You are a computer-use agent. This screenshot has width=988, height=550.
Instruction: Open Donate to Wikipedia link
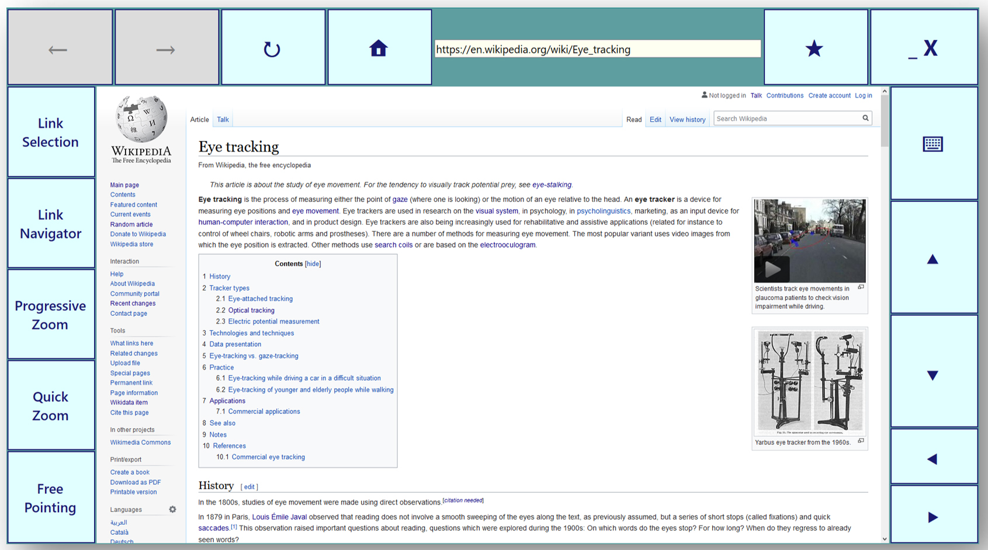[x=138, y=234]
